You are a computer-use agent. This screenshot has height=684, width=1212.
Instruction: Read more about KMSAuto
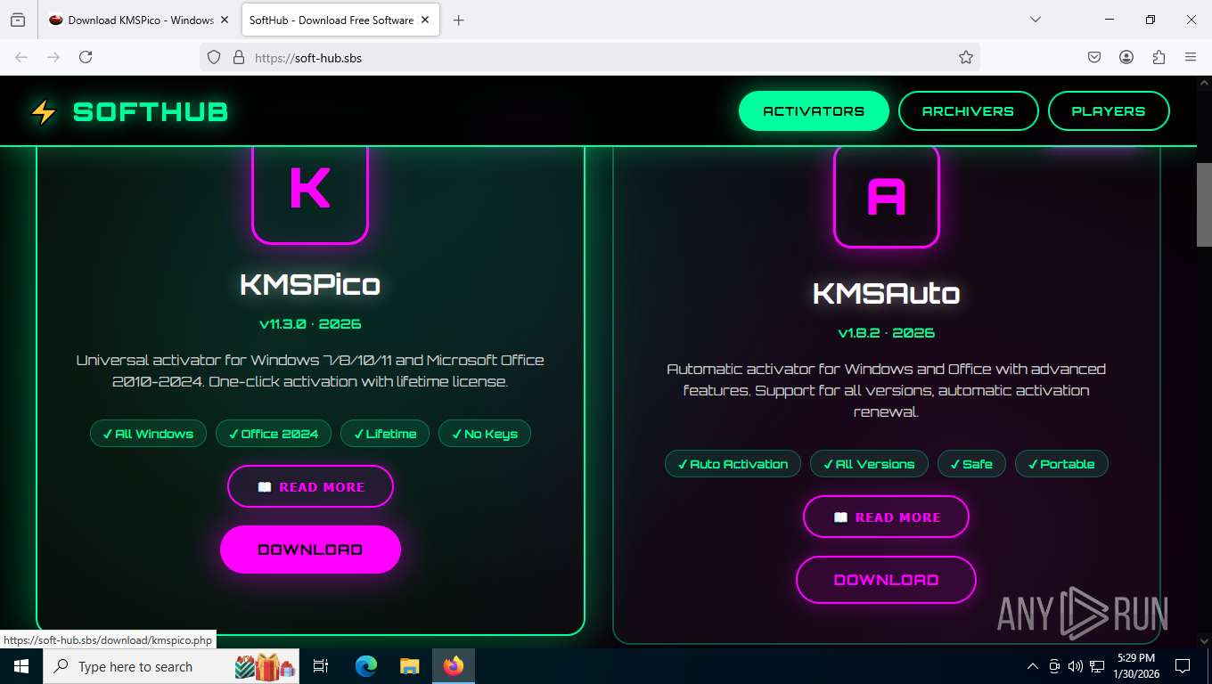point(886,517)
